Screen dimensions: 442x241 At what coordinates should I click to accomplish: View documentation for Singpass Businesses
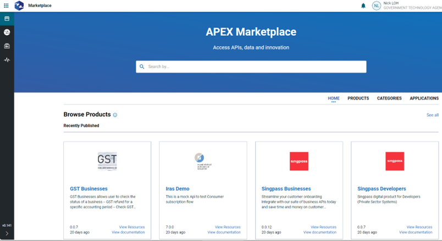[x=320, y=232]
